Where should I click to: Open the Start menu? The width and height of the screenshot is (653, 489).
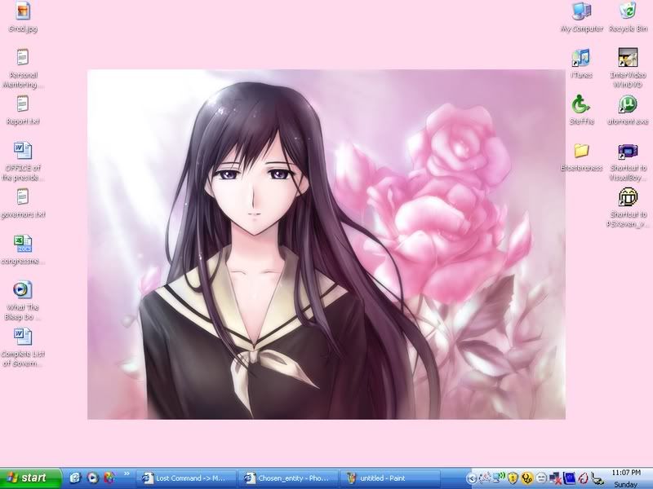click(x=30, y=478)
